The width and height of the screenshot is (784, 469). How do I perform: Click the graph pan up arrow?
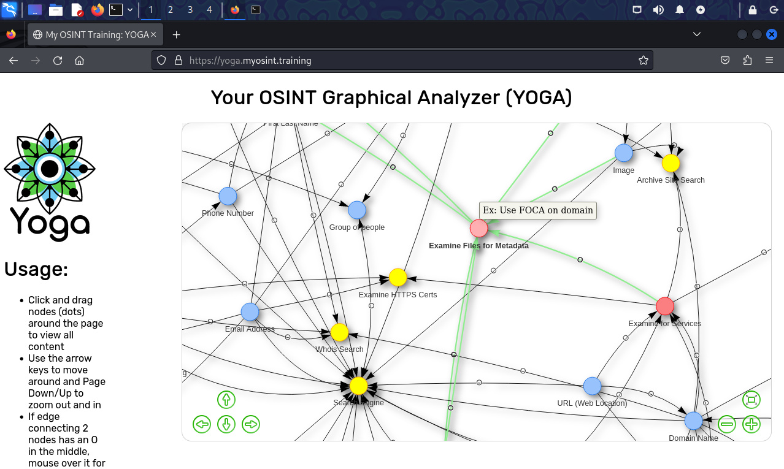pos(226,400)
